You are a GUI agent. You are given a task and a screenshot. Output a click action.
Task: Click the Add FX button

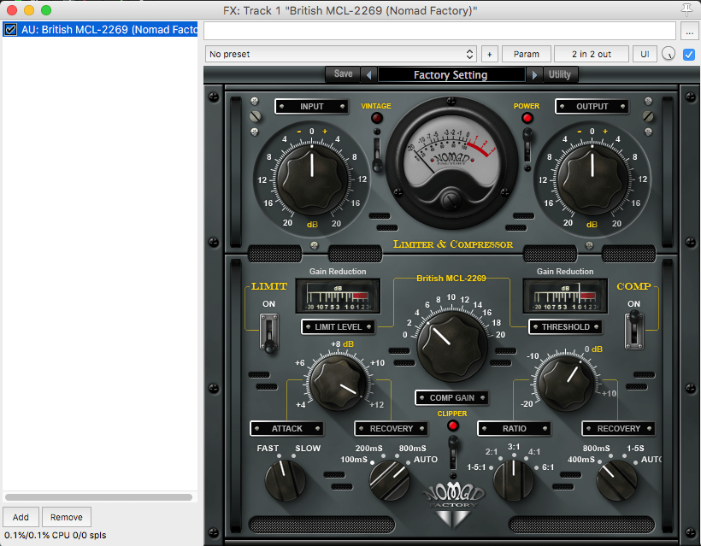(21, 517)
